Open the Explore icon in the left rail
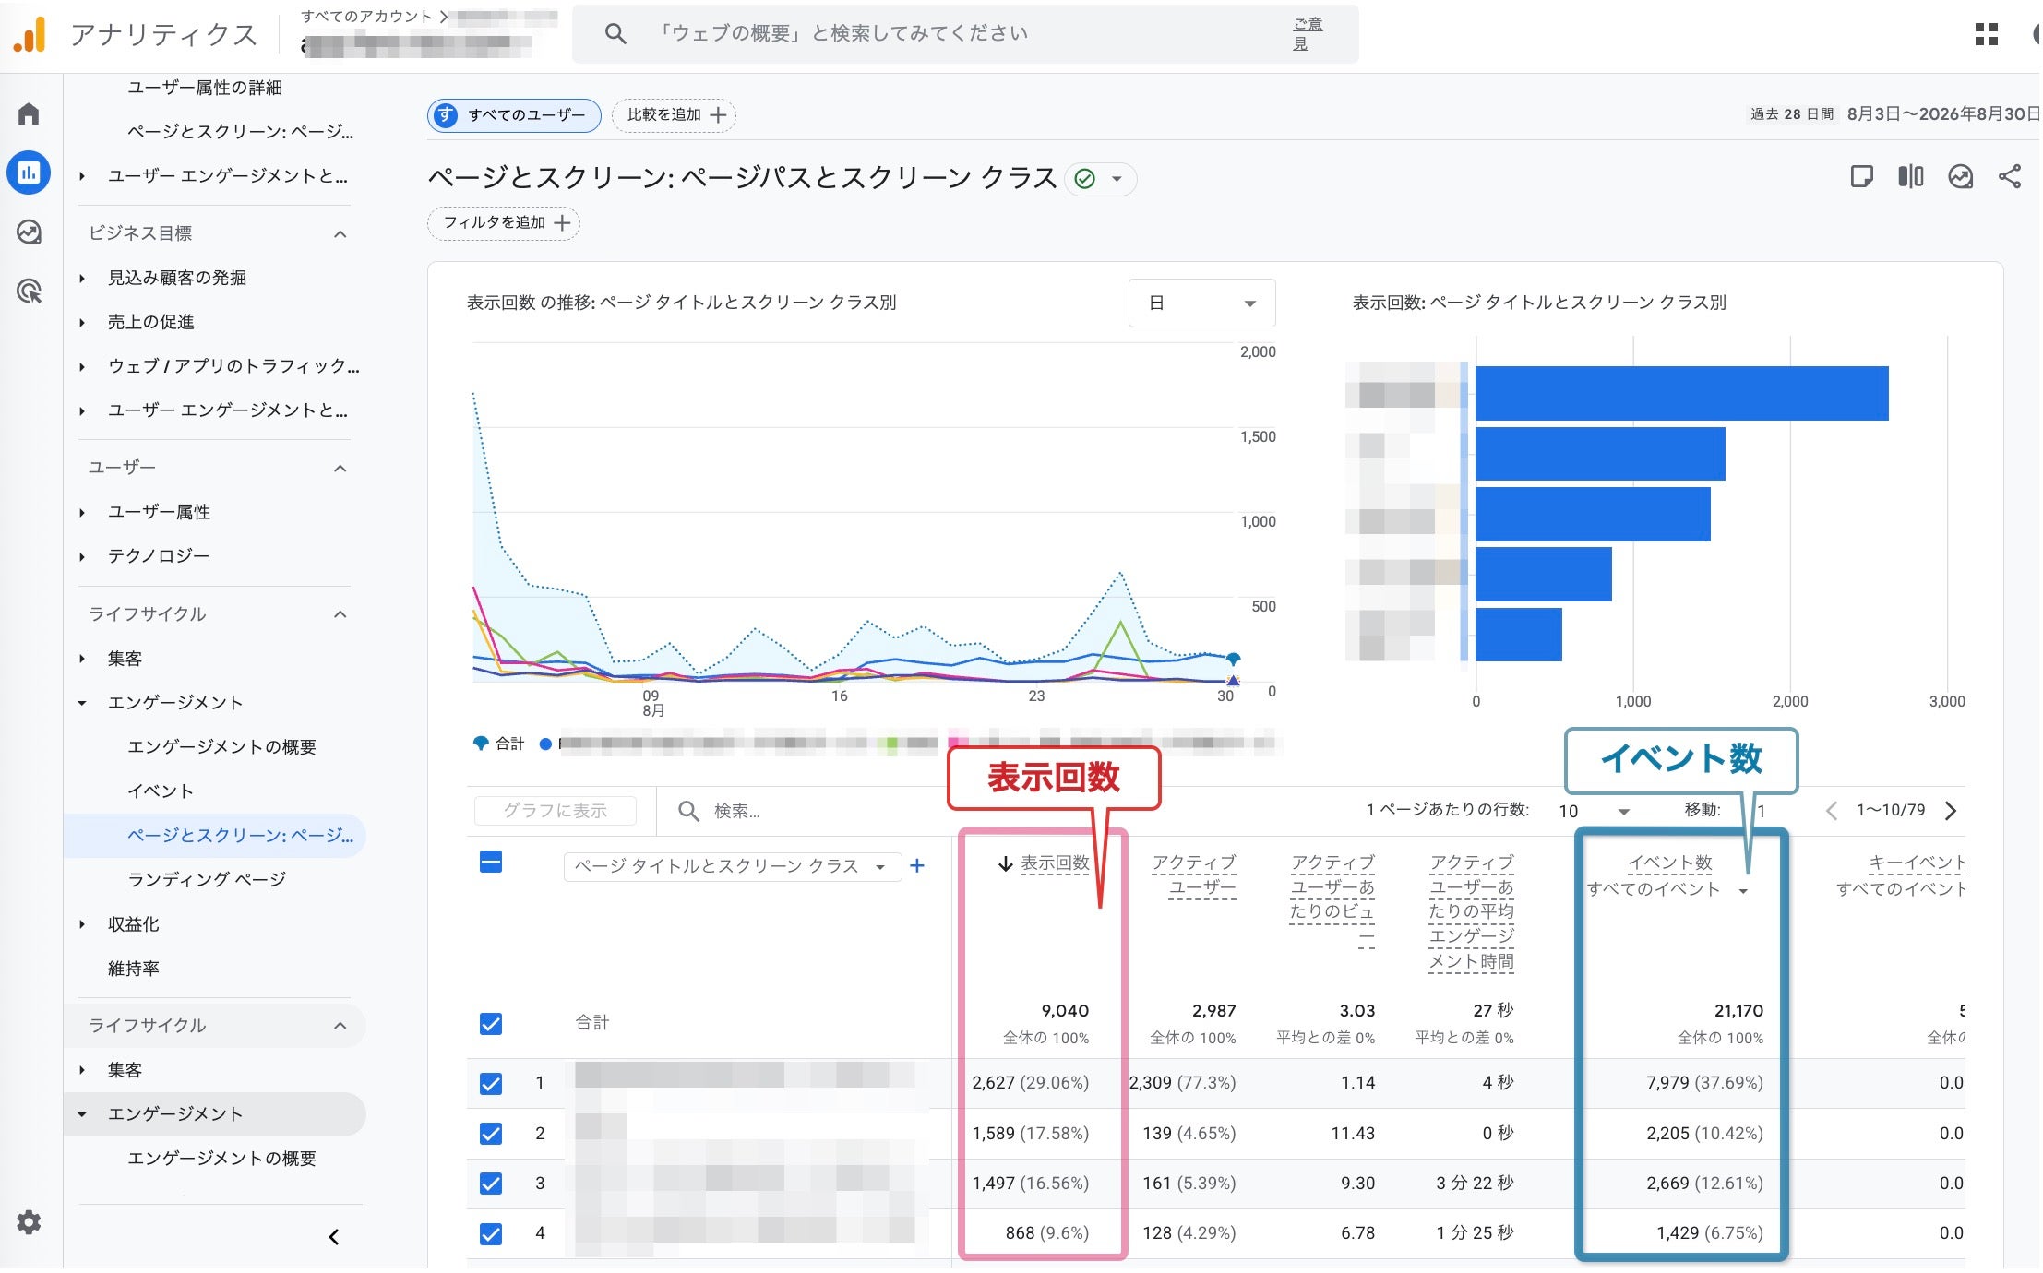Screen dimensions: 2043x1273 click(29, 232)
